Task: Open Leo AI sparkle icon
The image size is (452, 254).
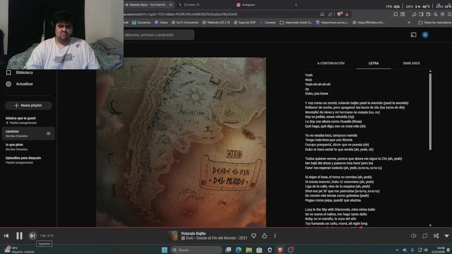Action: [x=435, y=14]
